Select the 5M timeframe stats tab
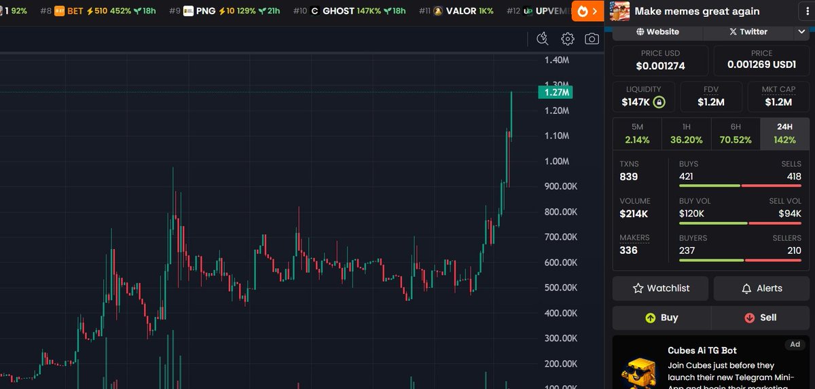815x389 pixels. 637,134
